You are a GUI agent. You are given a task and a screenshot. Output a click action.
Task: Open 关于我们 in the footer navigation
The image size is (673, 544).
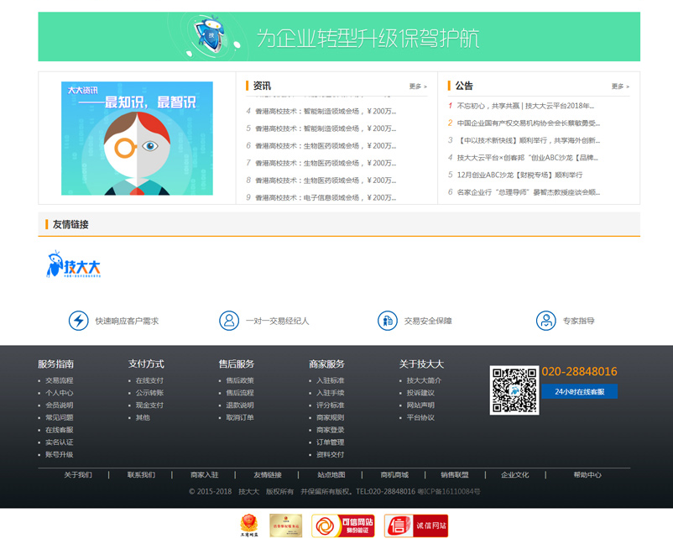pos(78,475)
